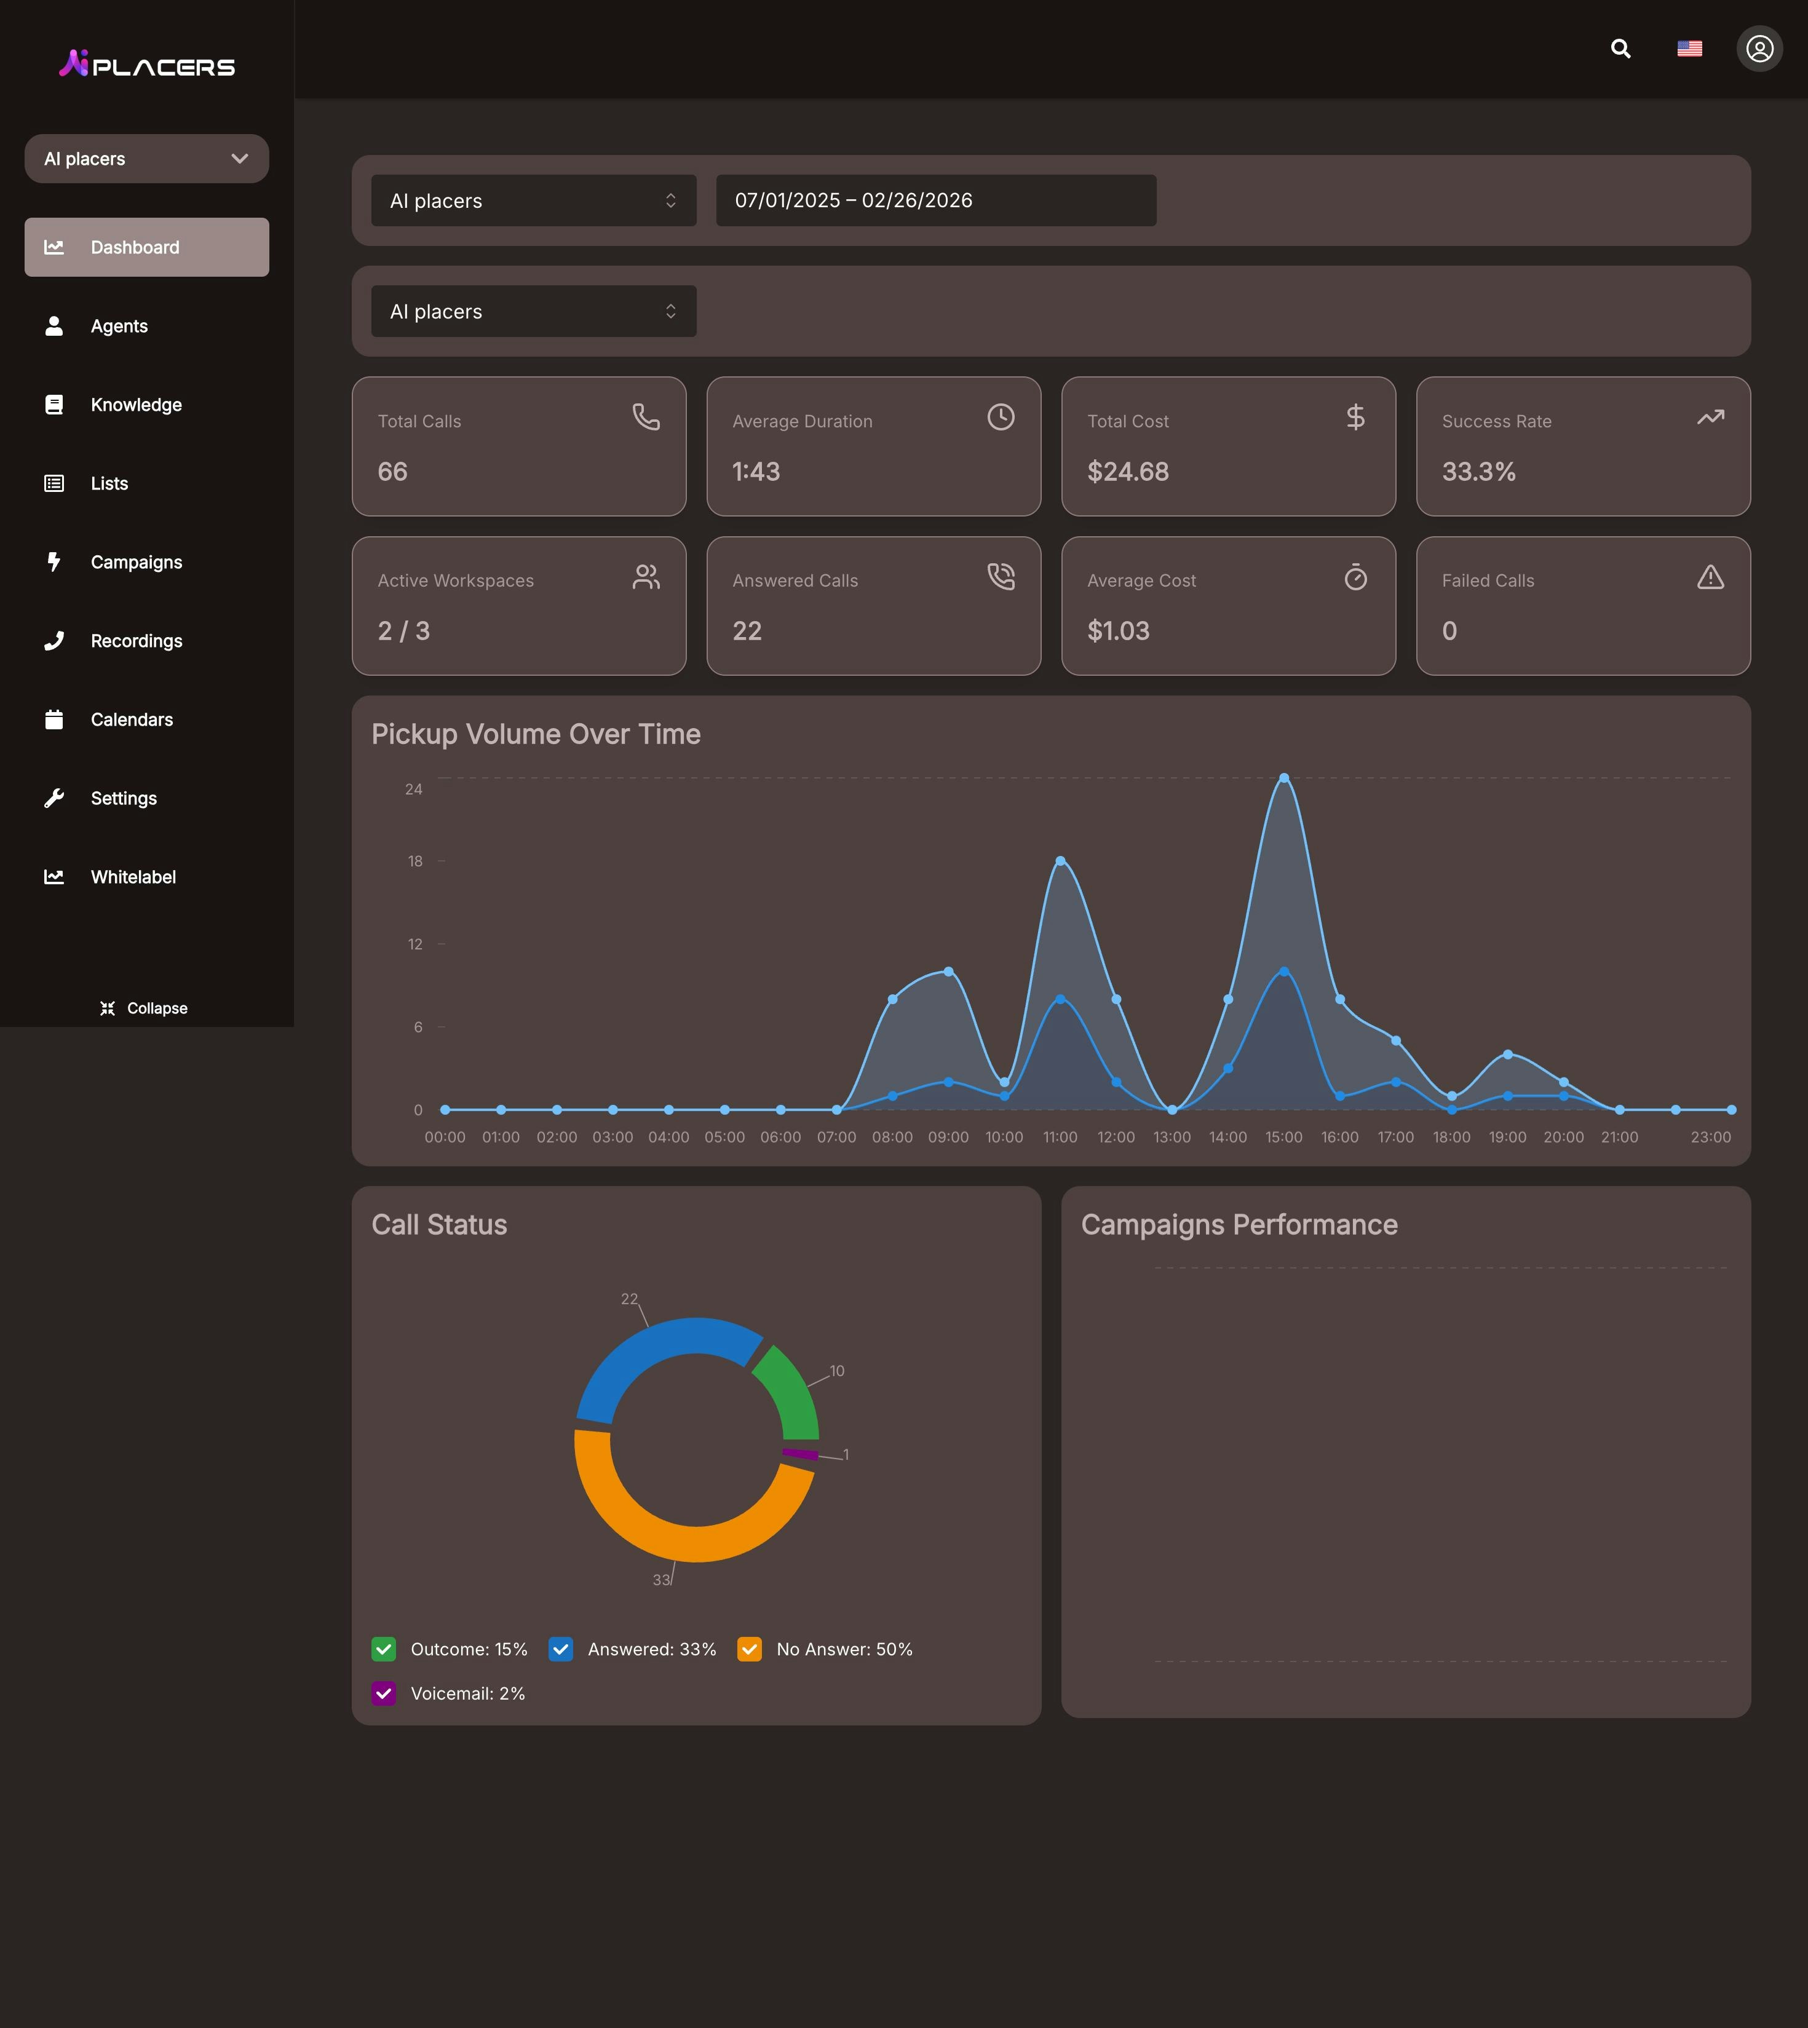
Task: Open the AI placers dropdown beside date range
Action: click(x=533, y=200)
